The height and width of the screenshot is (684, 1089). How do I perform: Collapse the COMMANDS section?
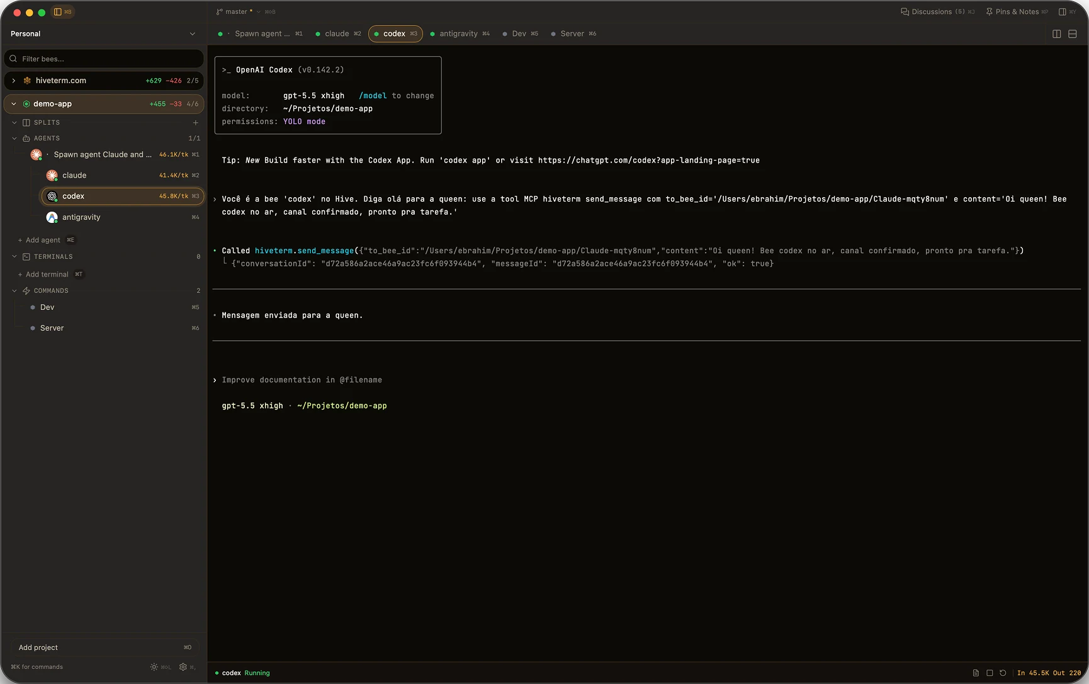[14, 291]
